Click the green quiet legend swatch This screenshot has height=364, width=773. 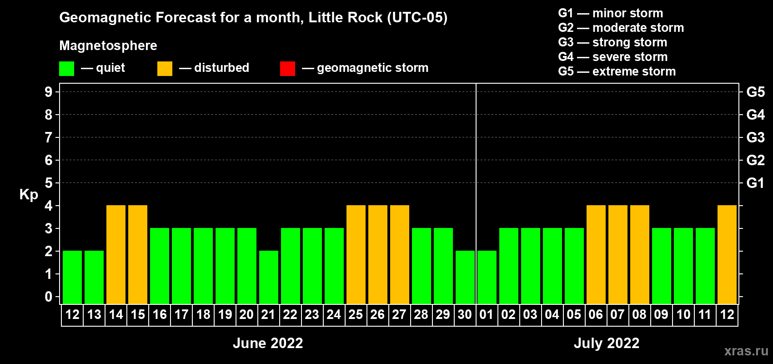66,69
